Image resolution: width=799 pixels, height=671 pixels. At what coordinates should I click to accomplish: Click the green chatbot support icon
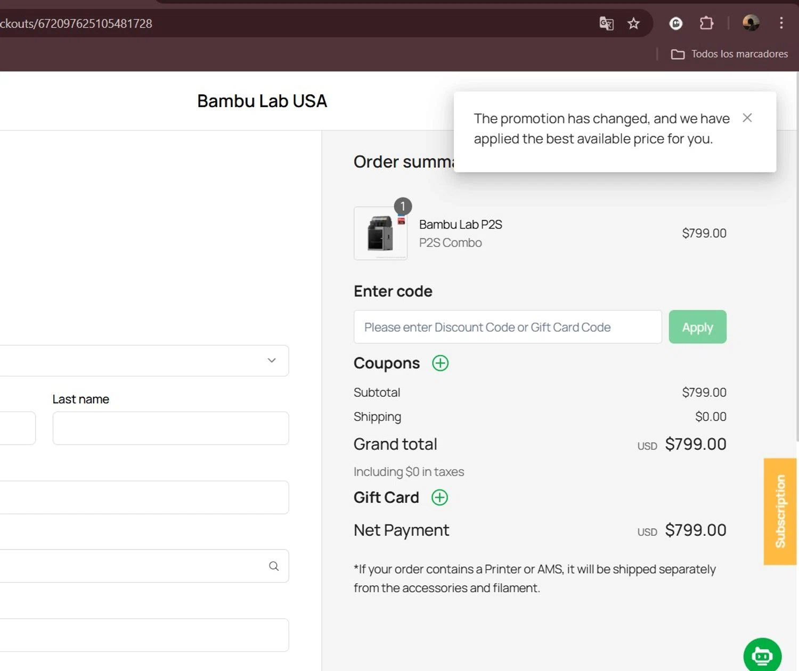pyautogui.click(x=762, y=656)
